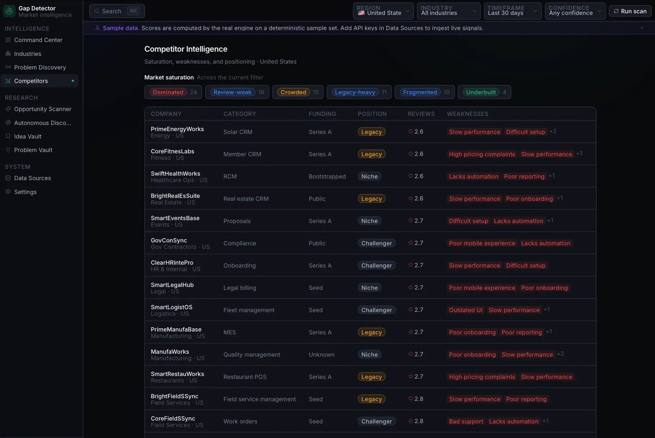This screenshot has height=438, width=655.
Task: Sort by Position column header
Action: [372, 114]
